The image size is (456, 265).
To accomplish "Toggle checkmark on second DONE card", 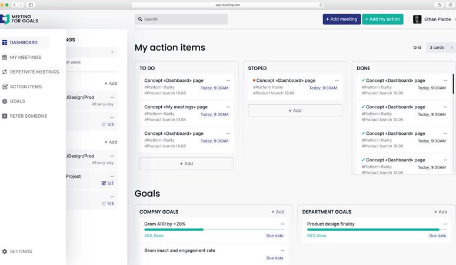I will pyautogui.click(x=363, y=107).
